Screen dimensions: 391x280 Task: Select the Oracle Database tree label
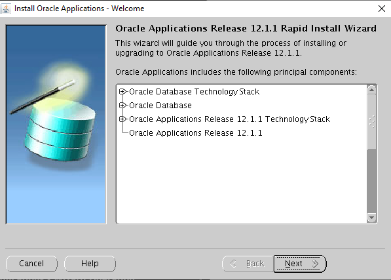[160, 106]
